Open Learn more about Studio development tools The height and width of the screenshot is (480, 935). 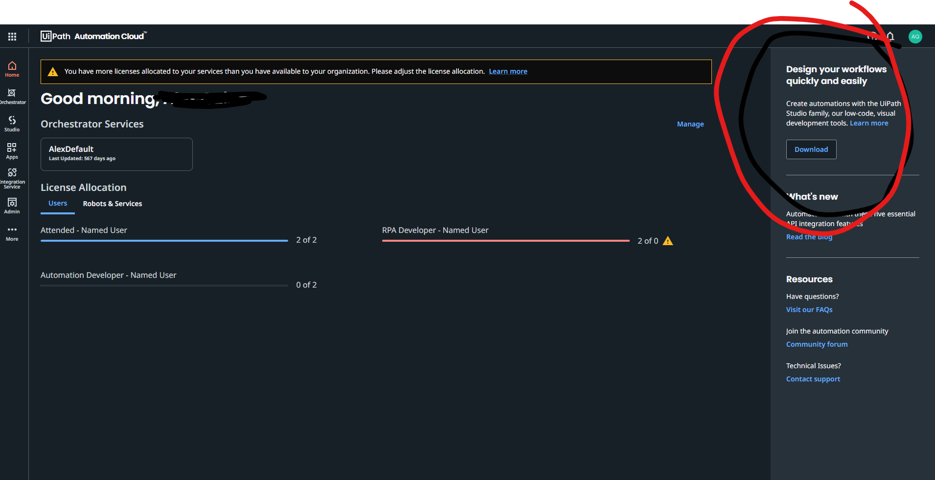tap(869, 123)
